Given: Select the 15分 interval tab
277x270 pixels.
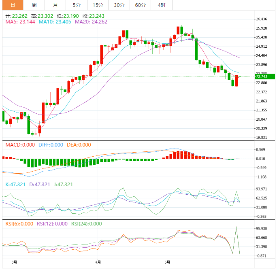Looking at the screenshot, I should (x=98, y=5).
